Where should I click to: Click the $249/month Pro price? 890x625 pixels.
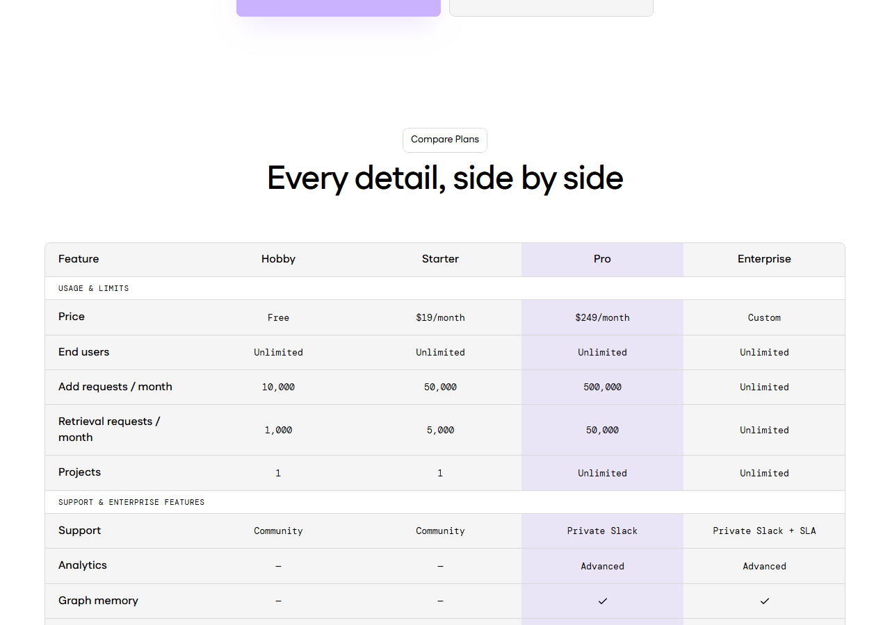pos(602,317)
